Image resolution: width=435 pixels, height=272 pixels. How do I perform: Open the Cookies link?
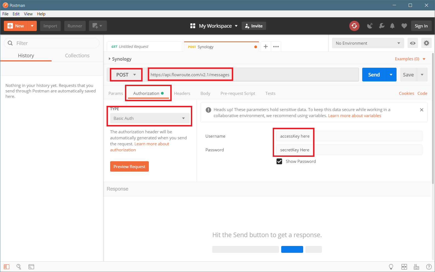point(406,93)
